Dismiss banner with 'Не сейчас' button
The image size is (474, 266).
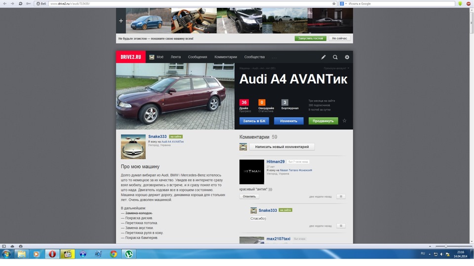(340, 38)
